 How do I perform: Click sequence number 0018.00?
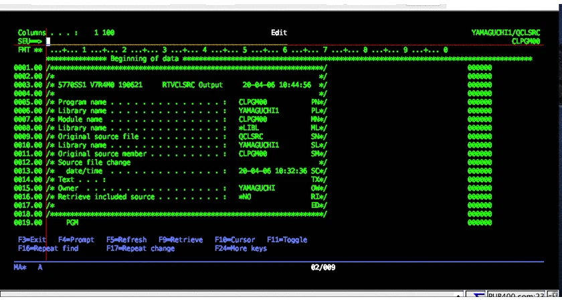coord(28,214)
